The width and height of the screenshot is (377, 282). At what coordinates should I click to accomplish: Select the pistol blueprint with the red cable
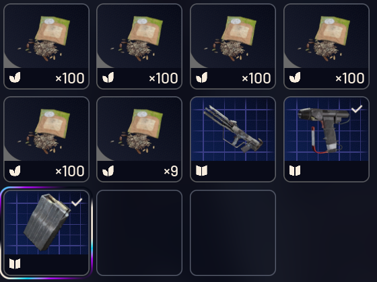click(327, 139)
